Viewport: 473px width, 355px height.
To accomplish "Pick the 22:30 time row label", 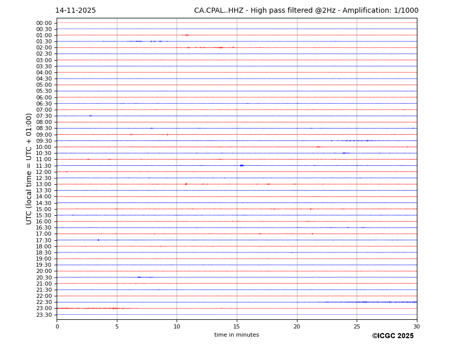I will [x=44, y=302].
